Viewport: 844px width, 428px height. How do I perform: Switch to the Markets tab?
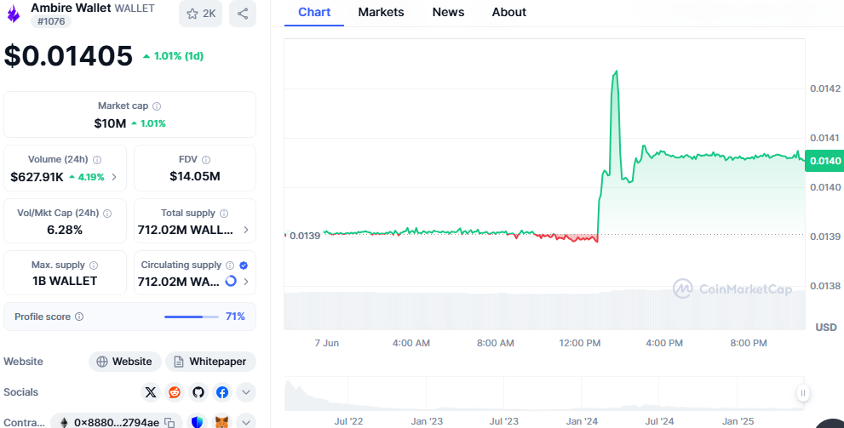click(381, 13)
